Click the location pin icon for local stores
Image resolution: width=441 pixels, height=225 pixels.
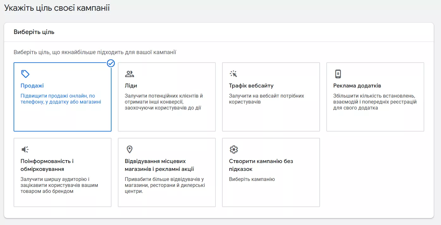pos(129,149)
